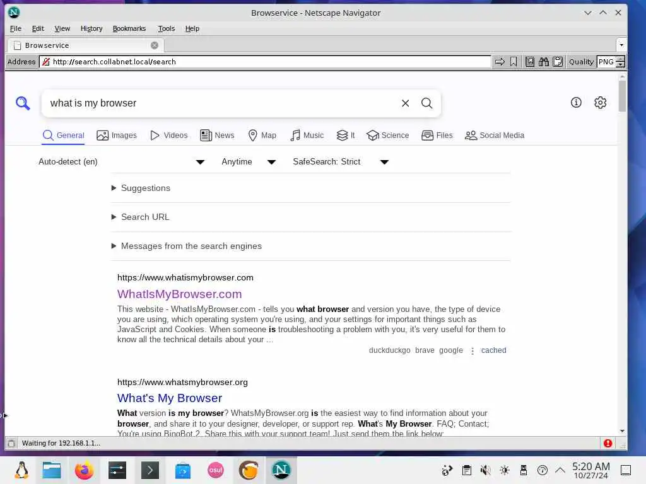Viewport: 646px width, 484px height.
Task: Switch to Science search category
Action: point(388,135)
